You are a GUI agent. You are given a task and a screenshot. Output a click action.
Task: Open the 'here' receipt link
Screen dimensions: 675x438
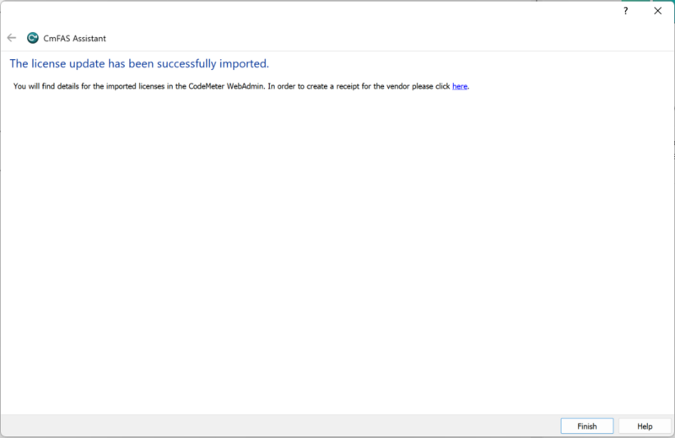[459, 86]
